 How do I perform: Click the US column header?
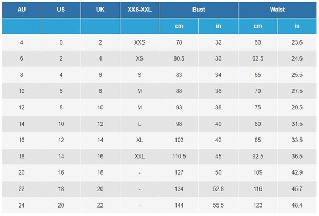point(61,10)
